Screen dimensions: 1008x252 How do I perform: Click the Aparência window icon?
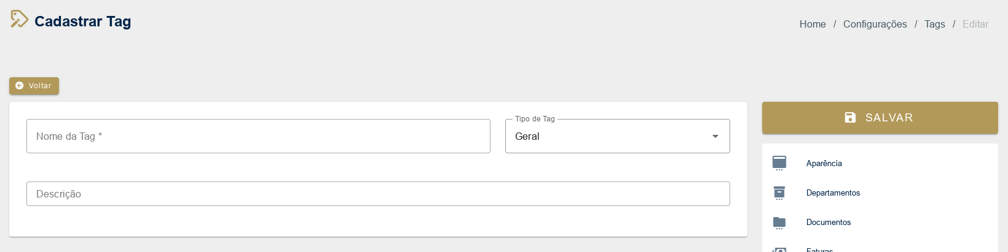point(779,163)
